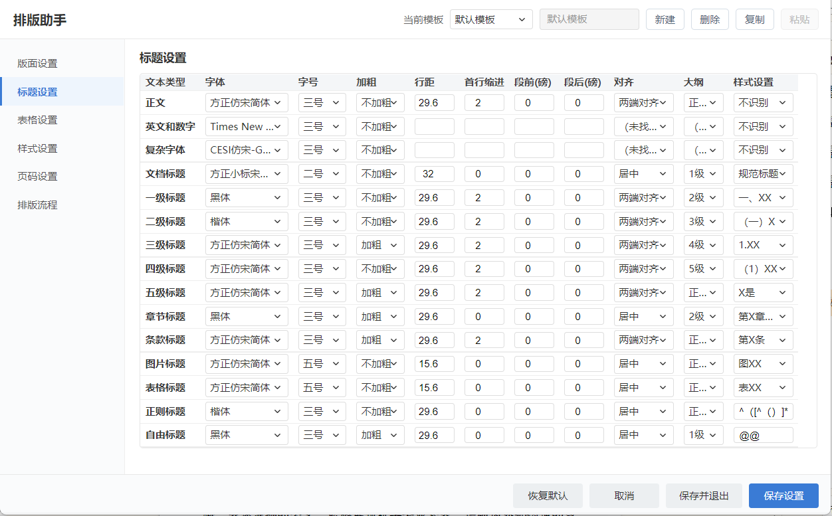Image resolution: width=832 pixels, height=516 pixels.
Task: Click the 删除 template button
Action: 710,19
